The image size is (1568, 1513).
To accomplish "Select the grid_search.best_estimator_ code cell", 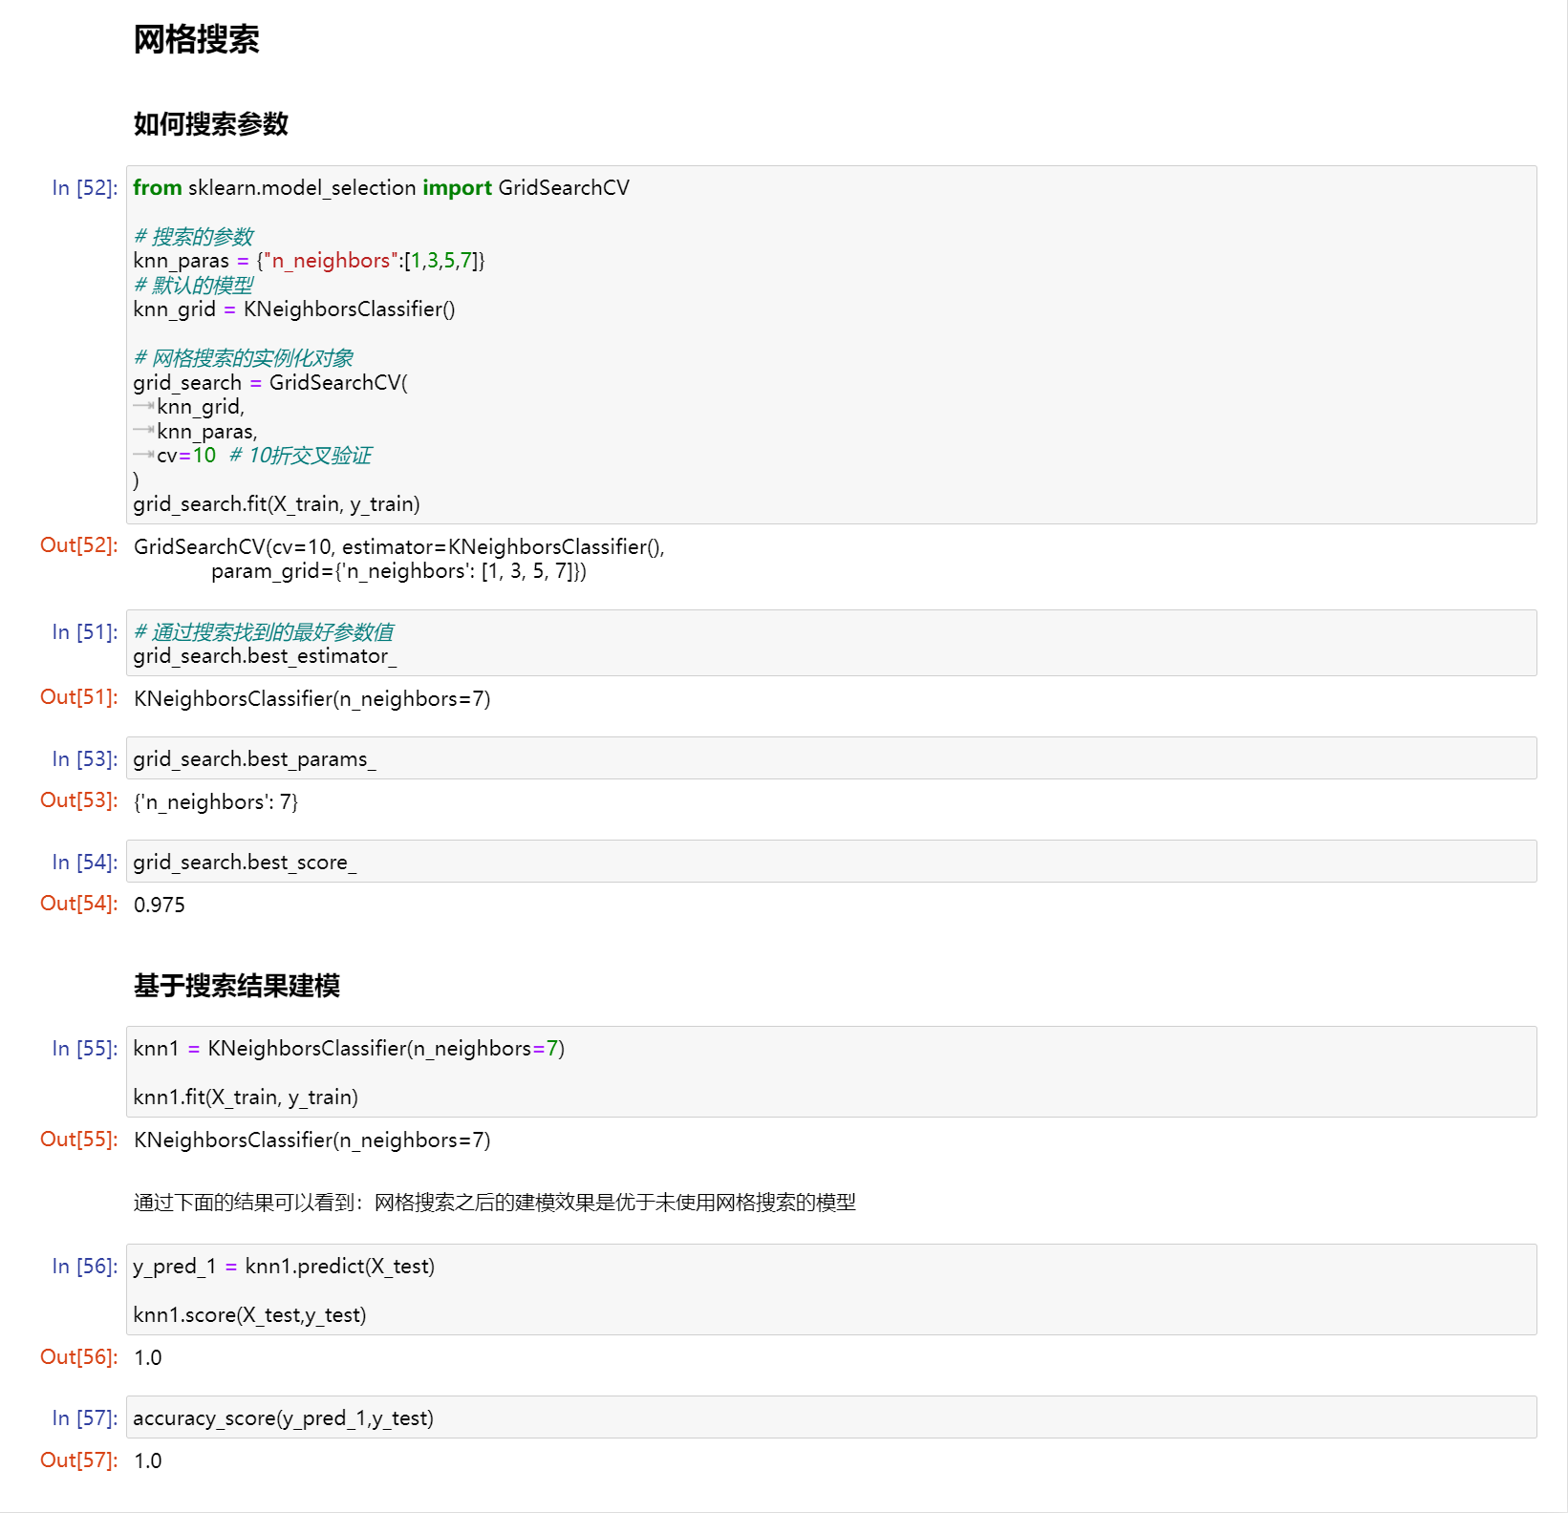I will 831,643.
